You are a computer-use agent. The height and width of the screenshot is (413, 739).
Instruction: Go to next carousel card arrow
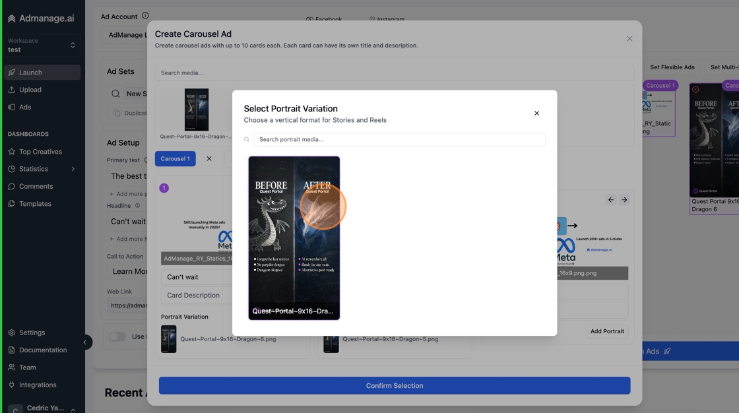624,200
